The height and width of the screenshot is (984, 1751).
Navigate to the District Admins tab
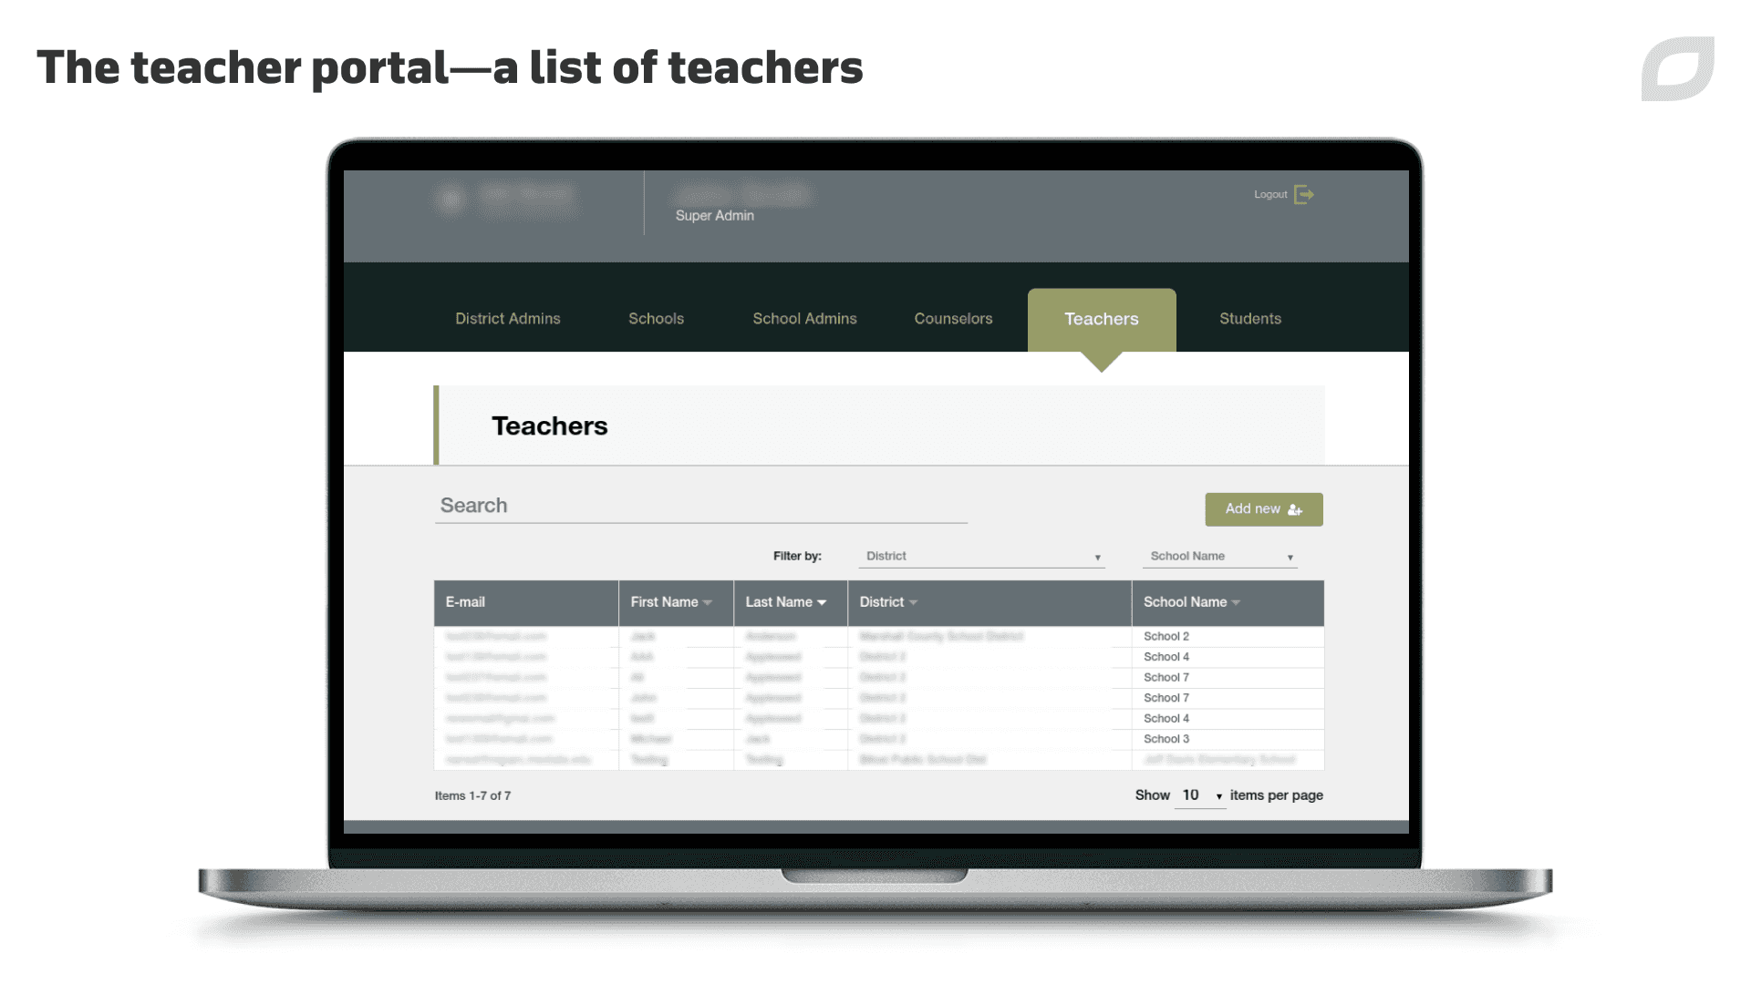point(506,318)
